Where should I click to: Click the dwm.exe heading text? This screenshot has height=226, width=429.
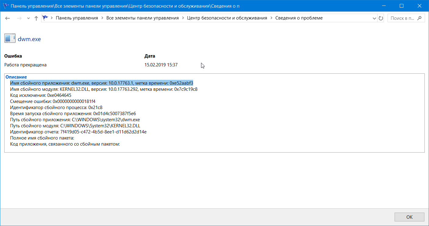pyautogui.click(x=29, y=39)
